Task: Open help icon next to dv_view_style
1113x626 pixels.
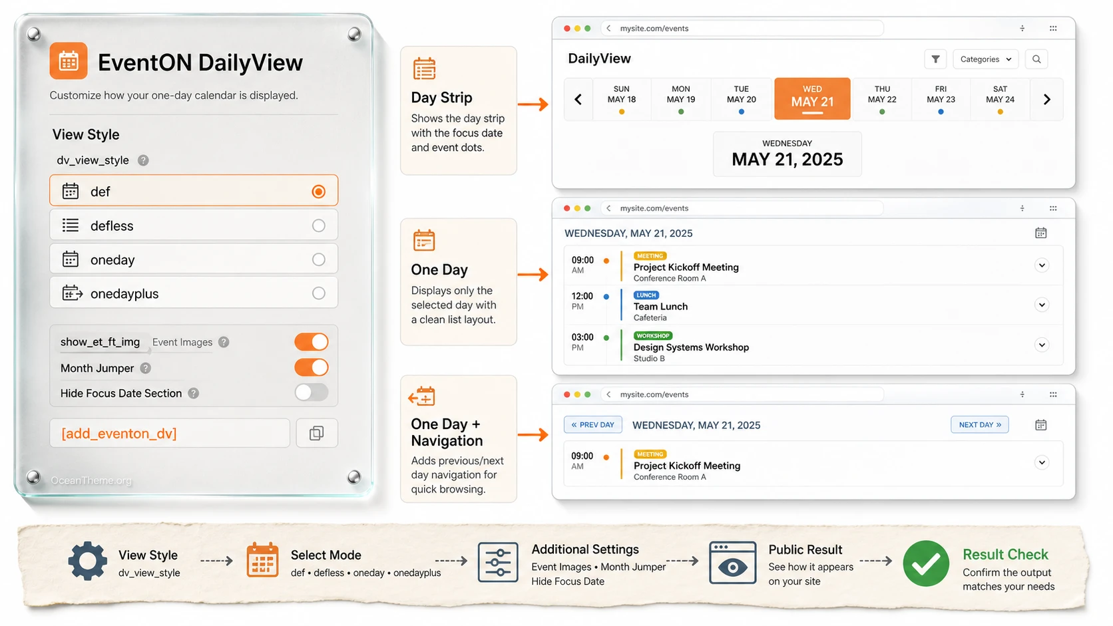Action: coord(143,160)
